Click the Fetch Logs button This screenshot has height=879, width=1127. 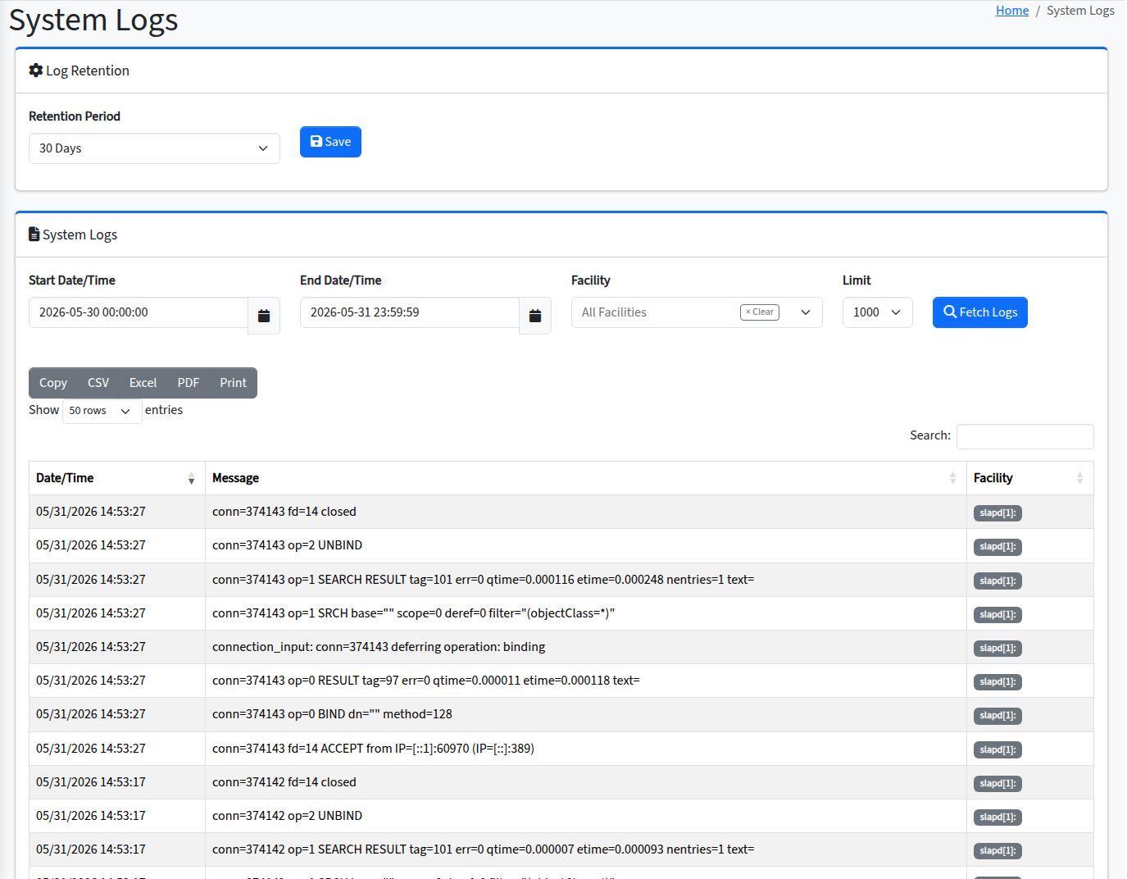pos(979,312)
